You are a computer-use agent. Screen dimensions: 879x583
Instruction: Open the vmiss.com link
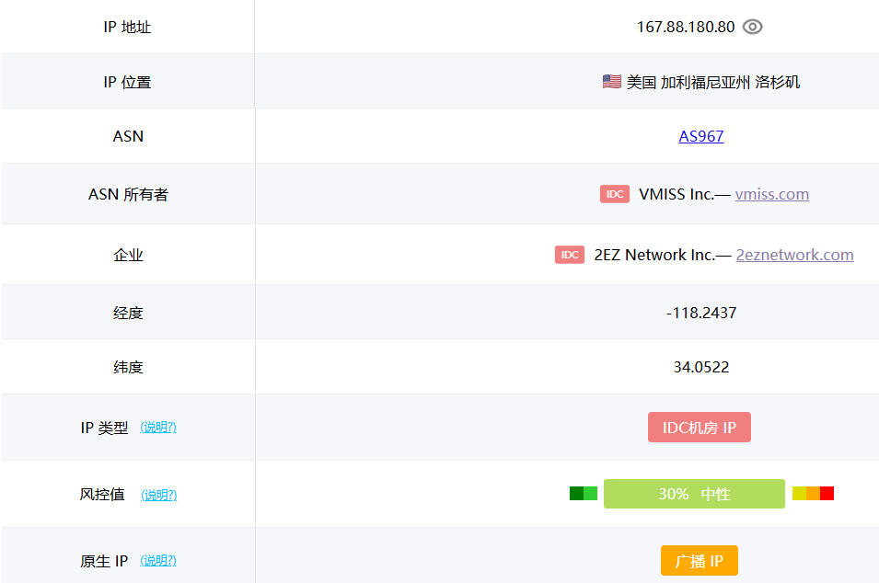772,194
